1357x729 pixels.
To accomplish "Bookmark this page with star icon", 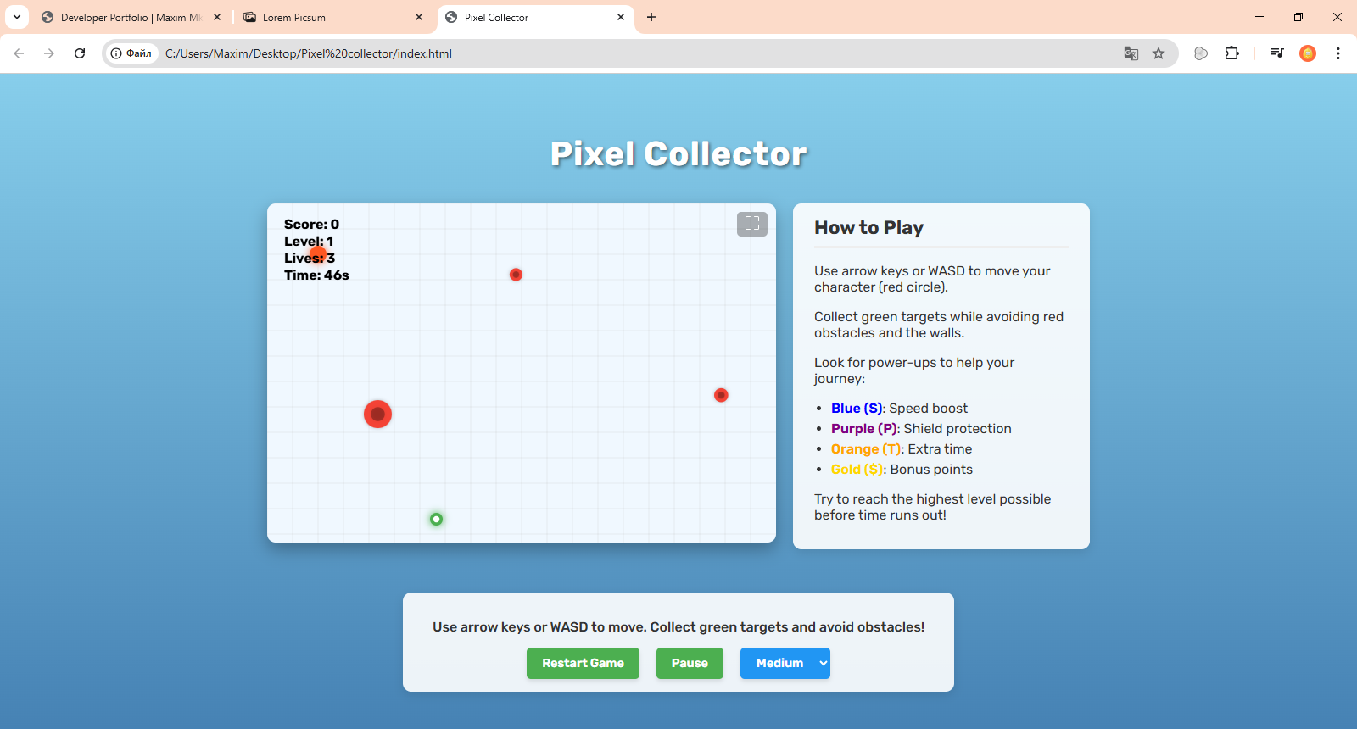I will point(1159,53).
